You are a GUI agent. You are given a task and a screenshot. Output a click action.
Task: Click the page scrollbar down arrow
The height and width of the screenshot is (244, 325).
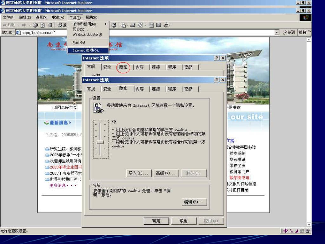point(309,225)
